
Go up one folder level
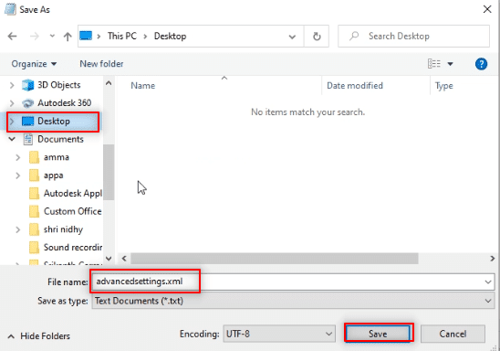tap(68, 37)
